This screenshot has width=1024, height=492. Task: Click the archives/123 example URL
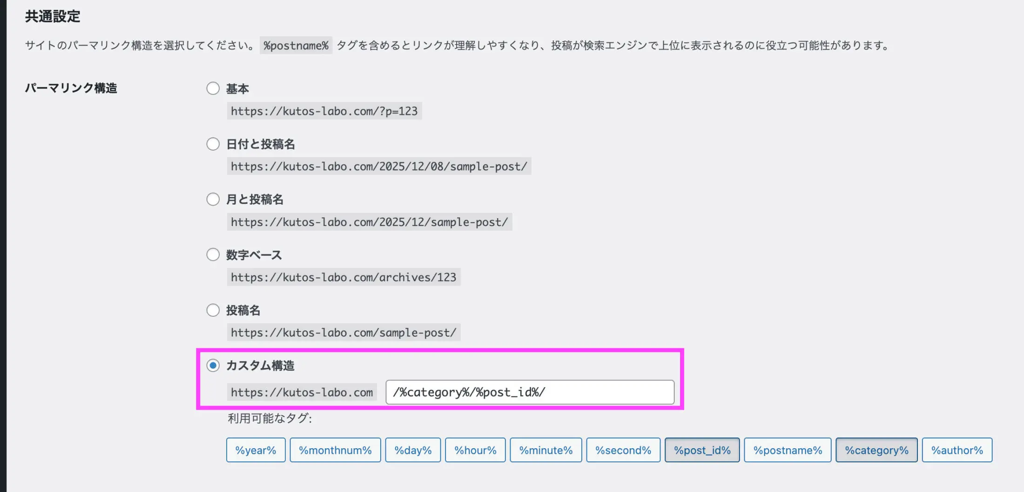point(344,277)
